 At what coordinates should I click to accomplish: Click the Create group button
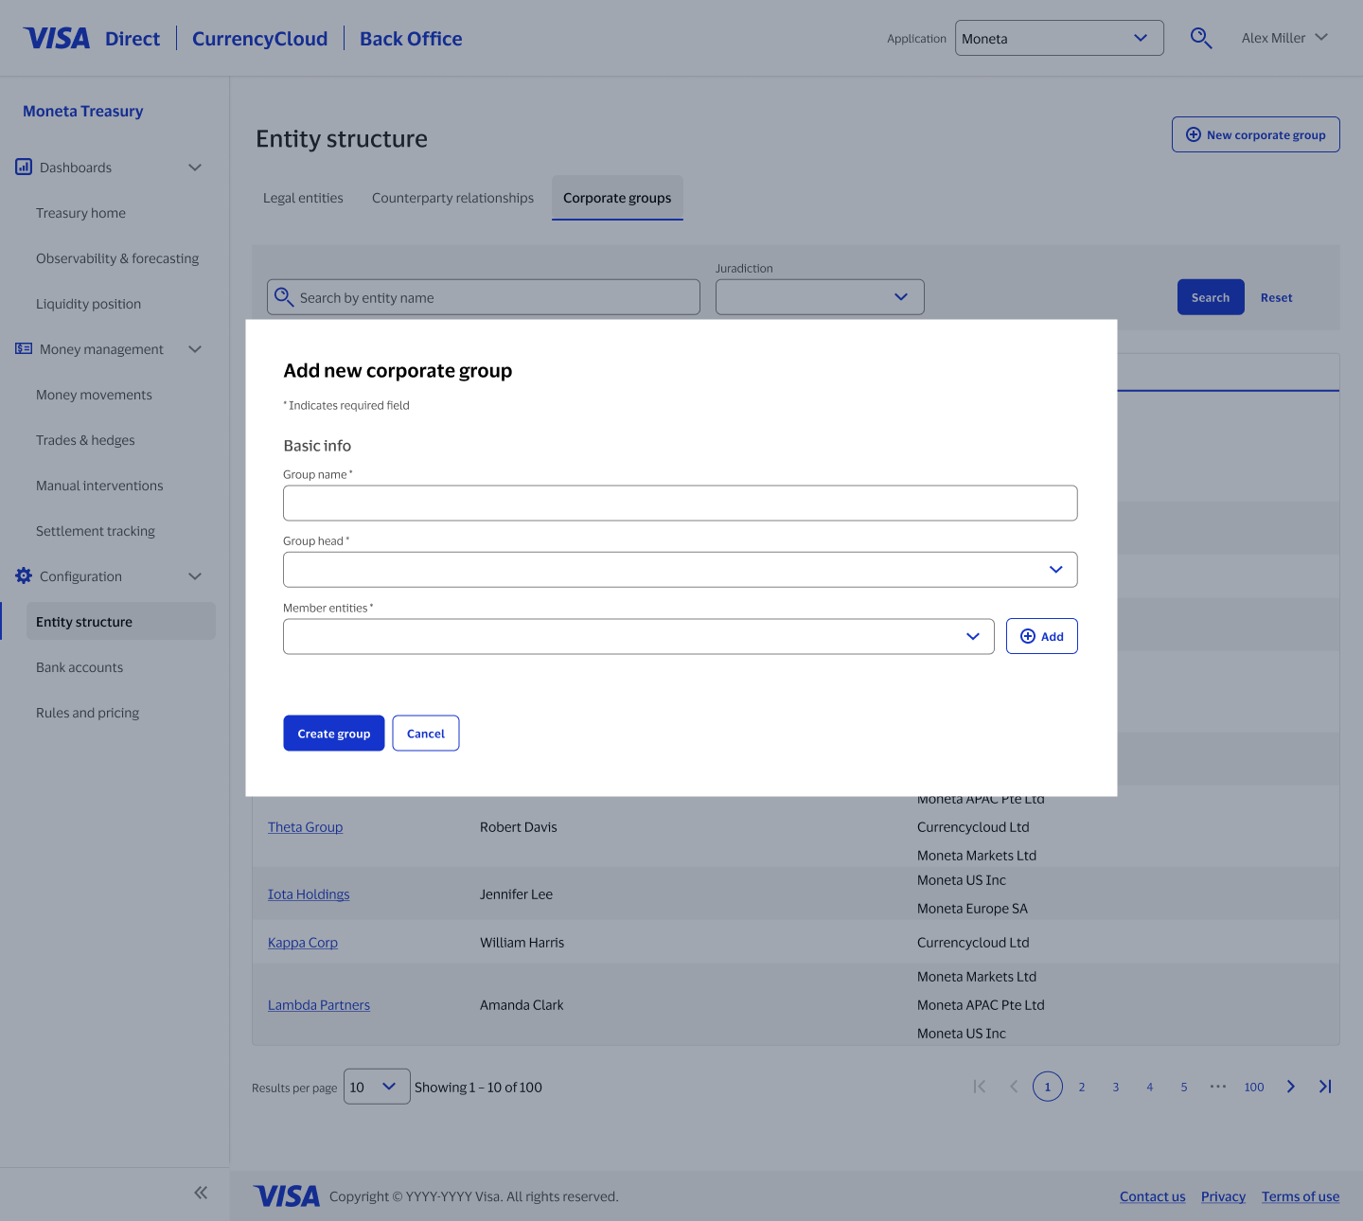pos(334,734)
